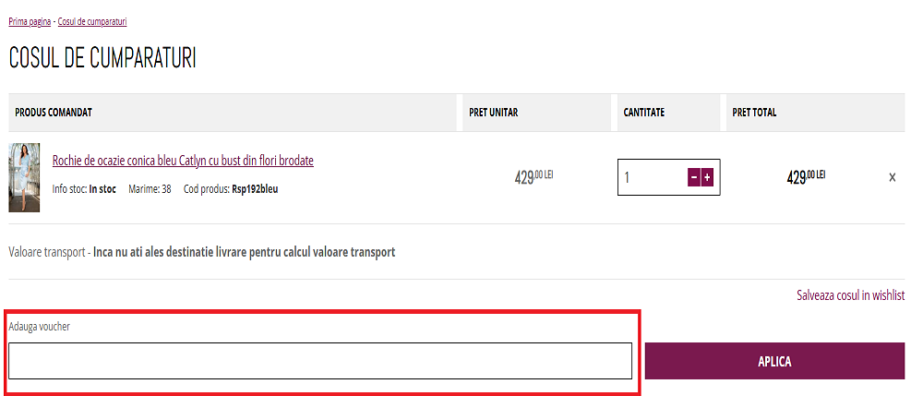923x396 pixels.
Task: Click the PRET UNITAR column header
Action: click(x=493, y=113)
